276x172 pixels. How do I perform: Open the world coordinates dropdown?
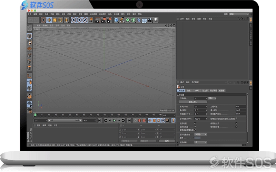pos(129,141)
